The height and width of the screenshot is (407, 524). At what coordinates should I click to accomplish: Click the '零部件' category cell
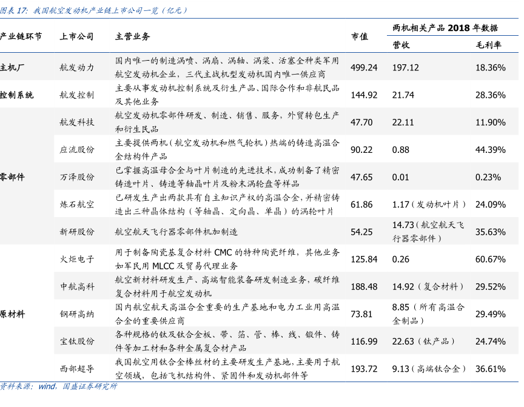pos(12,177)
